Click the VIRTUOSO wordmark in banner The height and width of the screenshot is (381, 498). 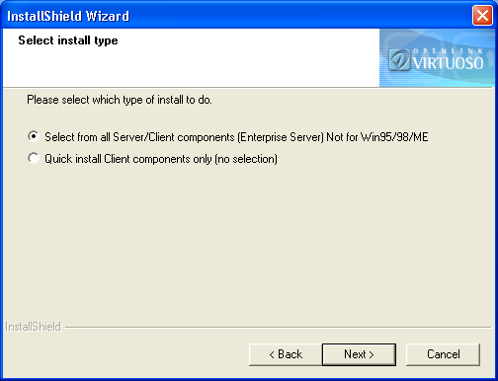[x=448, y=63]
